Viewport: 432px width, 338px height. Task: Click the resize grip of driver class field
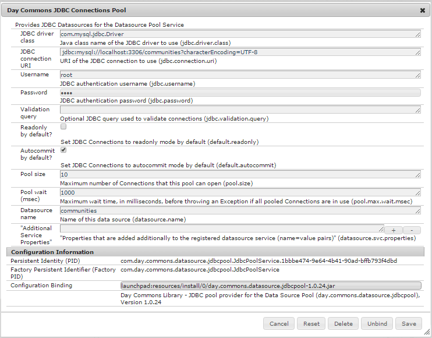coord(417,35)
